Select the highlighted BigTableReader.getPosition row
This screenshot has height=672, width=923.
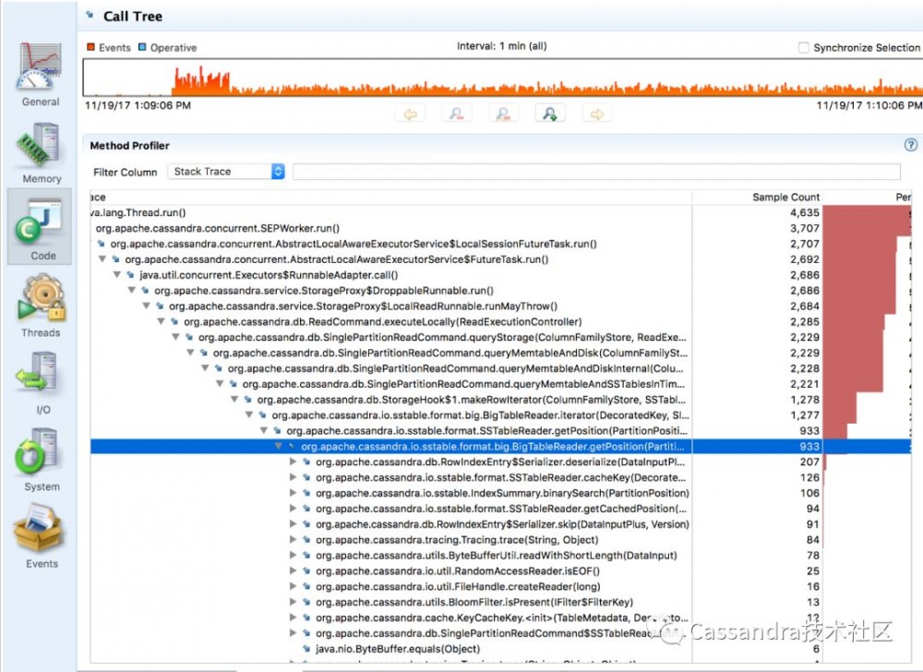point(500,447)
